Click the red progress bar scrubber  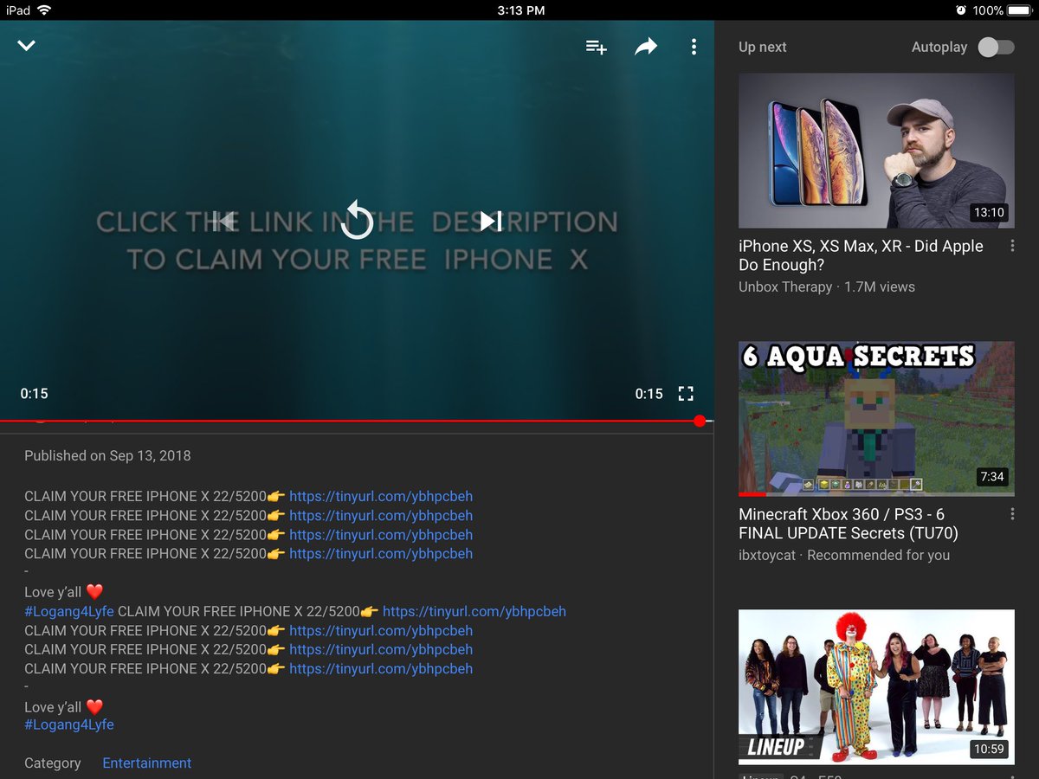(700, 421)
